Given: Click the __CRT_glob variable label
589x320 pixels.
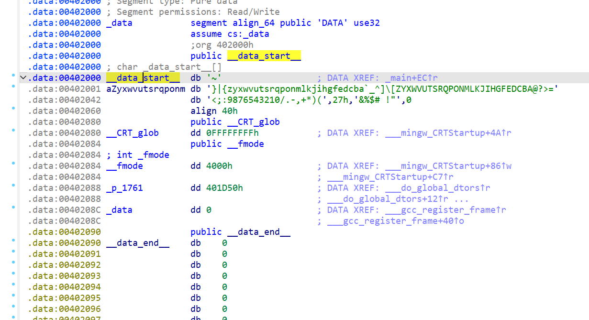Looking at the screenshot, I should [x=132, y=133].
